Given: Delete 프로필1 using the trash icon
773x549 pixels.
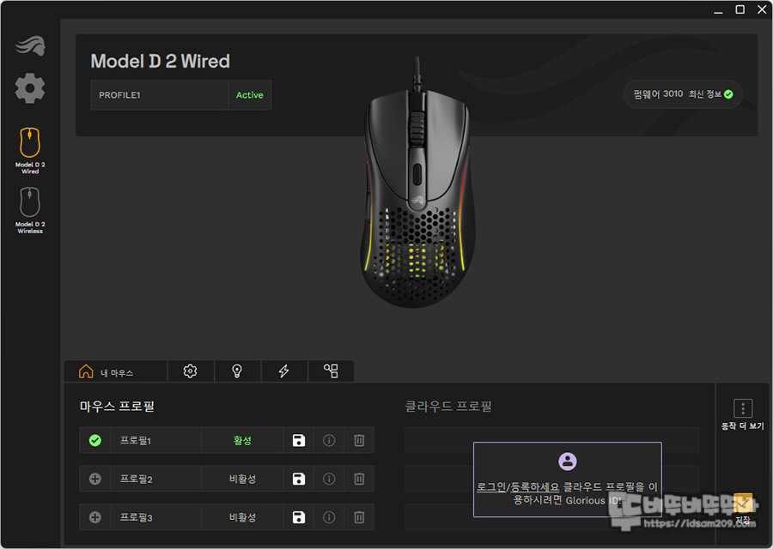Looking at the screenshot, I should 359,440.
